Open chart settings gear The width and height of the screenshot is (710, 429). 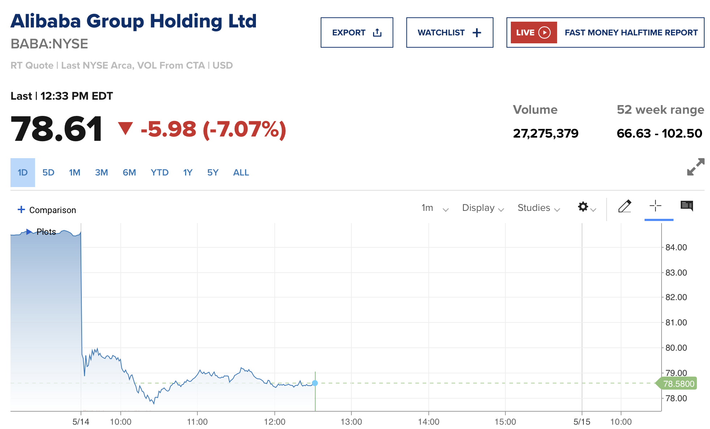tap(583, 207)
